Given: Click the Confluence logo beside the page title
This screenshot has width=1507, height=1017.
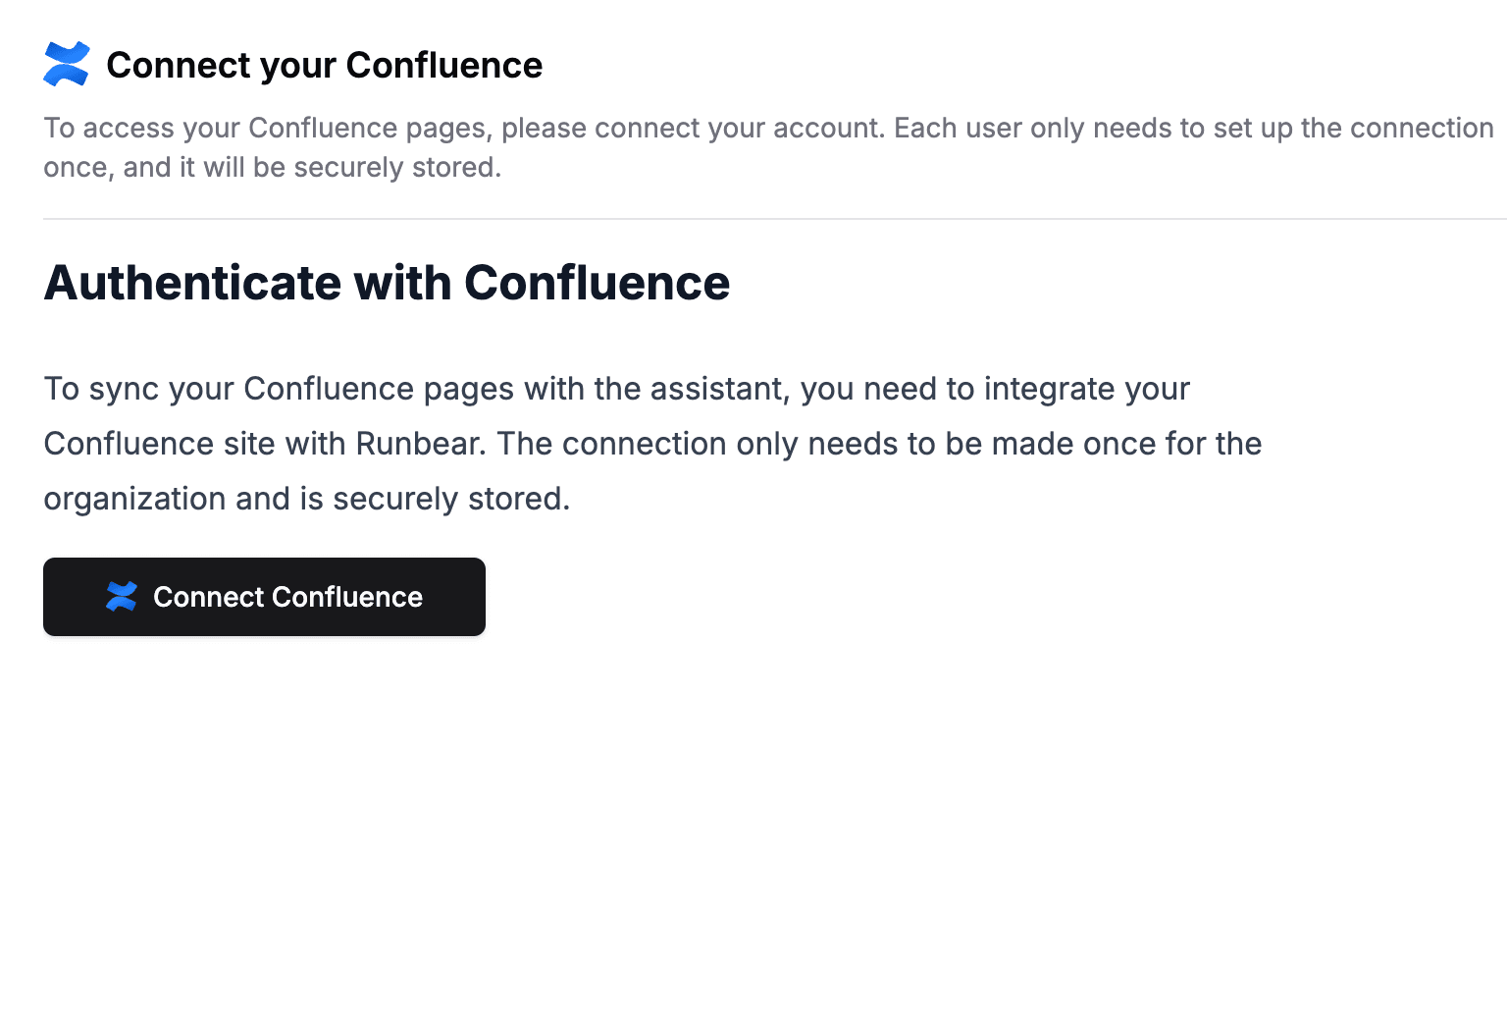Looking at the screenshot, I should pyautogui.click(x=67, y=64).
